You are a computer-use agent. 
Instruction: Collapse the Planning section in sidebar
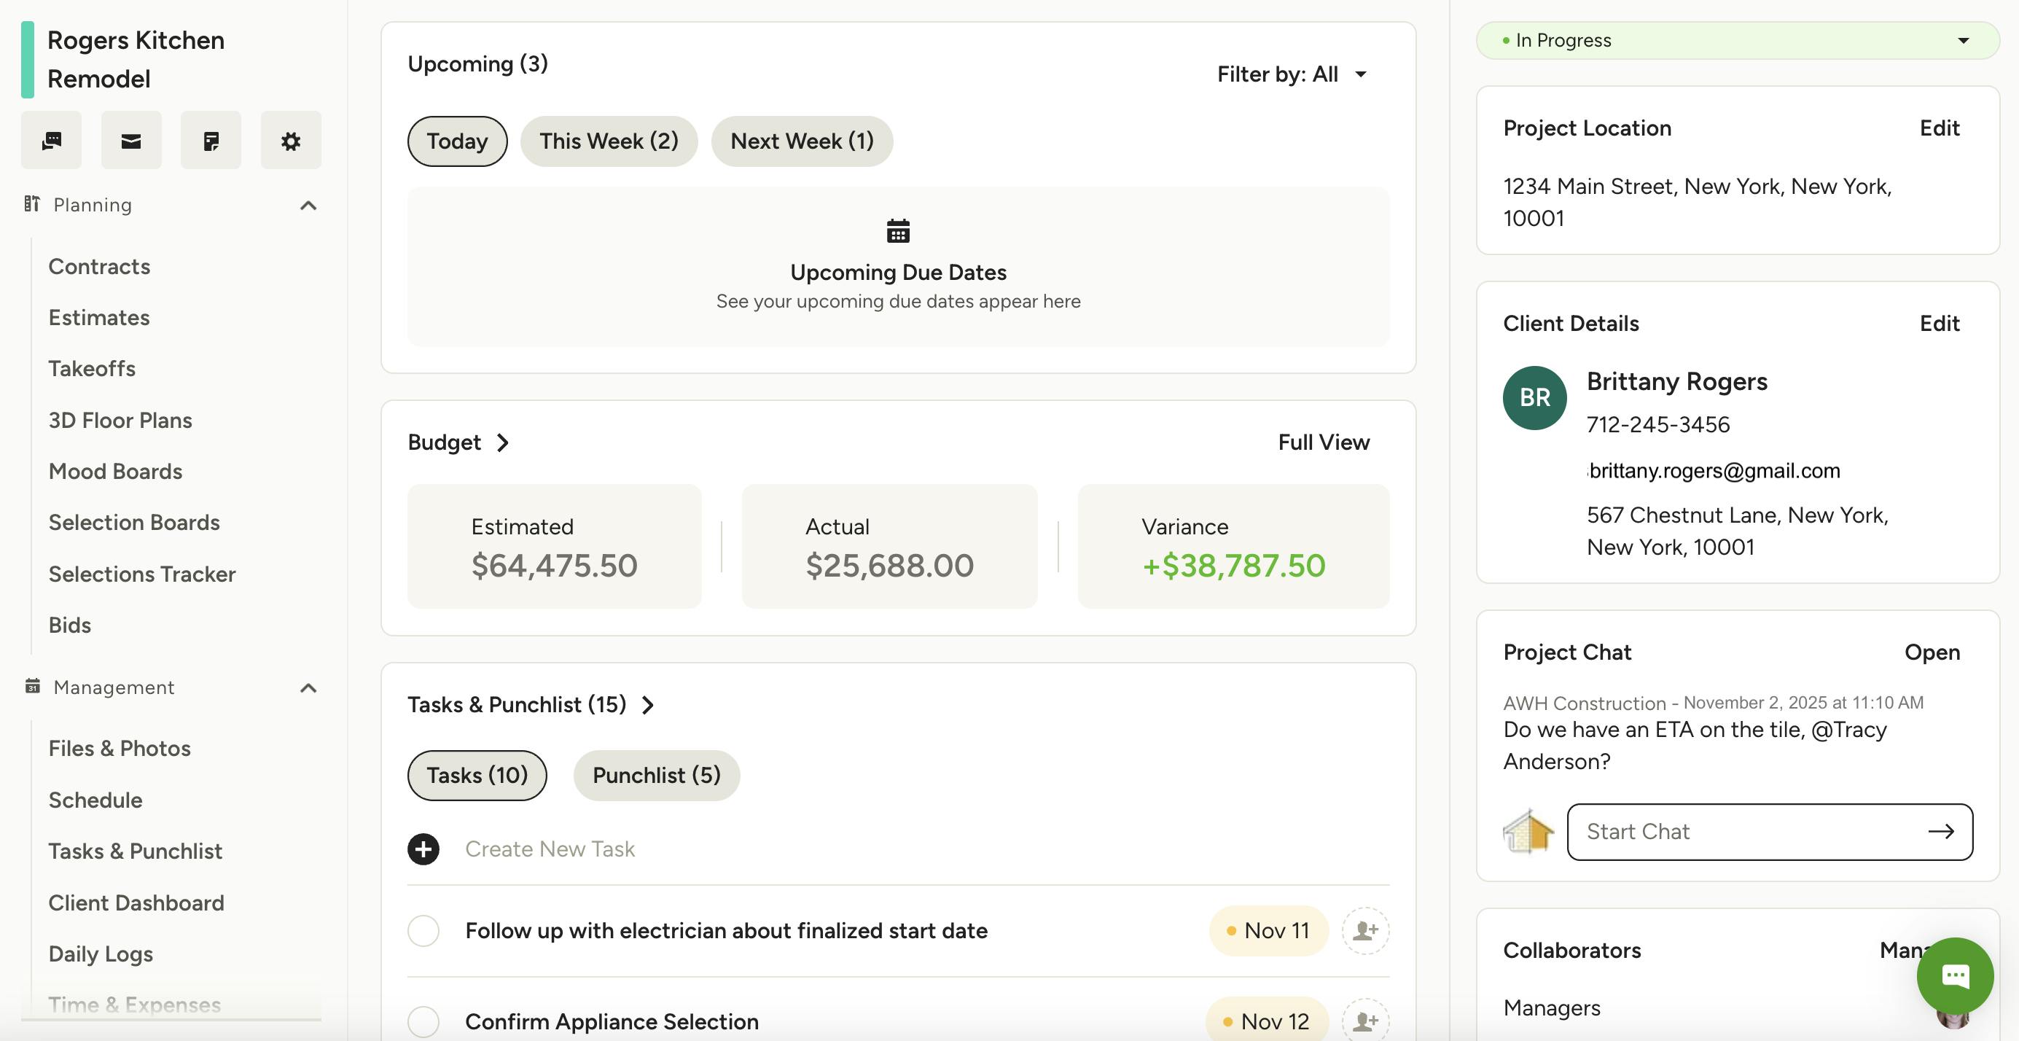(308, 206)
